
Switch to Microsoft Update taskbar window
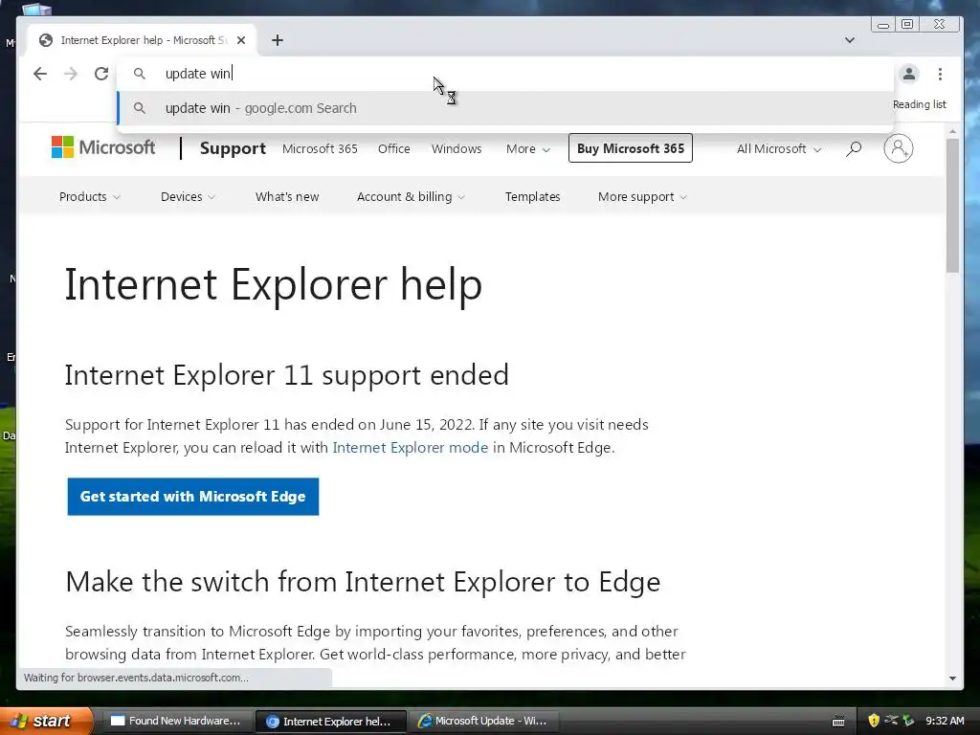483,721
